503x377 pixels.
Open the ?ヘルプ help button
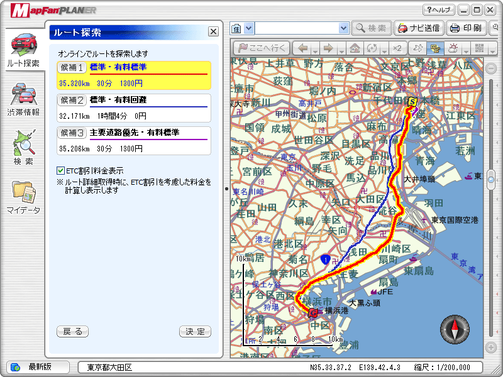pyautogui.click(x=438, y=9)
